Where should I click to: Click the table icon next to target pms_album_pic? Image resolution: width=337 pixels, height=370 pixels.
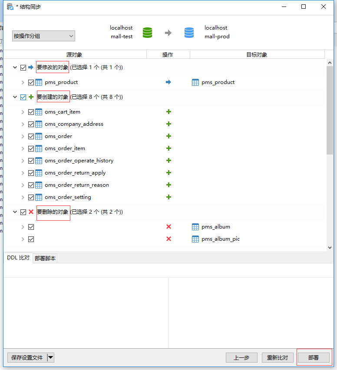pyautogui.click(x=195, y=239)
